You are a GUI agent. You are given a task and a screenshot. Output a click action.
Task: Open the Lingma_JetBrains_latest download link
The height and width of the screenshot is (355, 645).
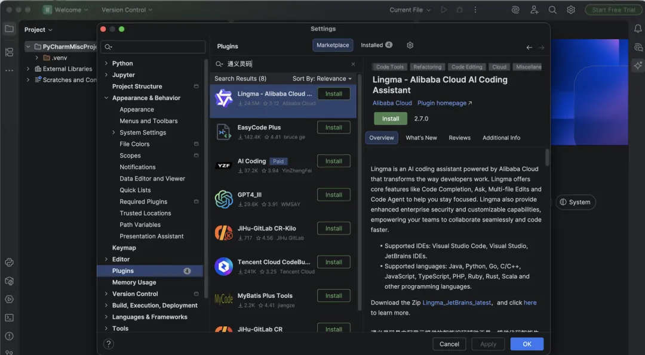[x=457, y=303]
